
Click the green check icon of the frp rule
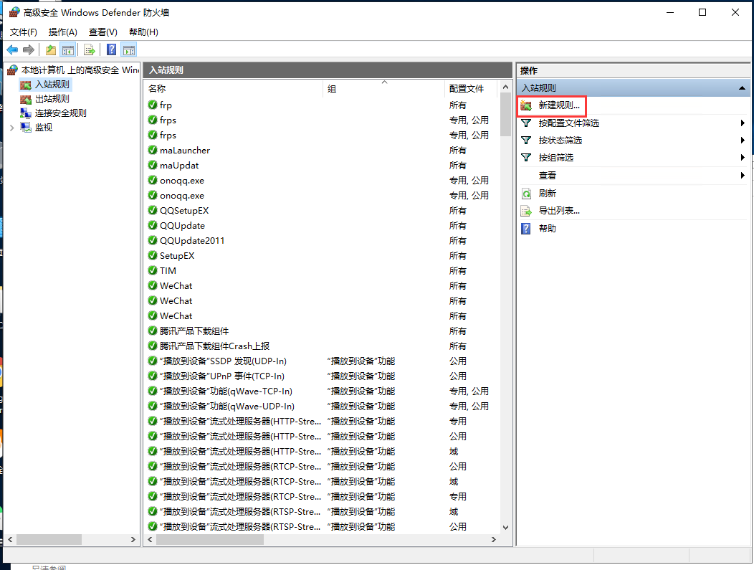(x=153, y=105)
